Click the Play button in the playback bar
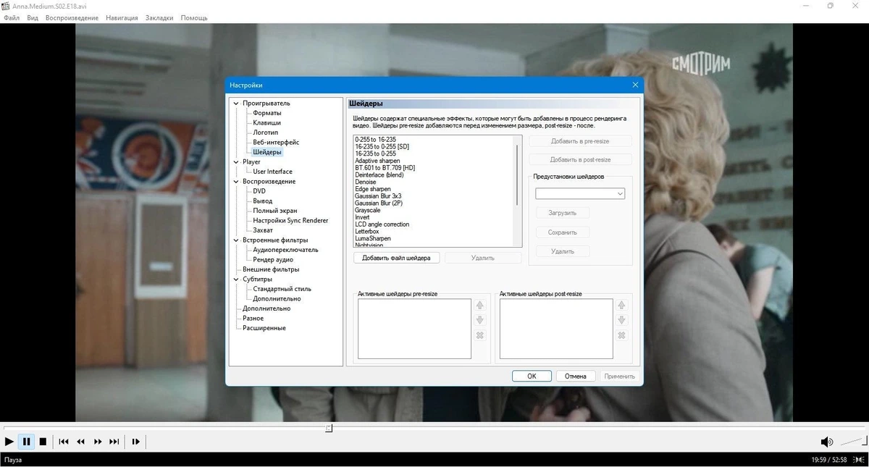 (x=9, y=442)
